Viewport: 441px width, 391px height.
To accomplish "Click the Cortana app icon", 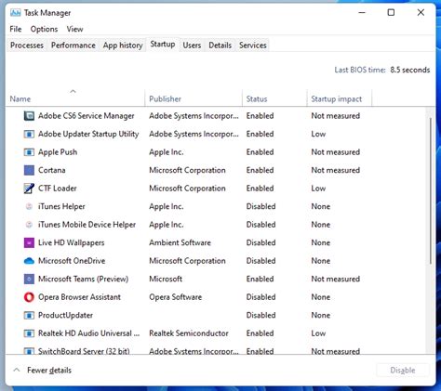I will (x=29, y=170).
